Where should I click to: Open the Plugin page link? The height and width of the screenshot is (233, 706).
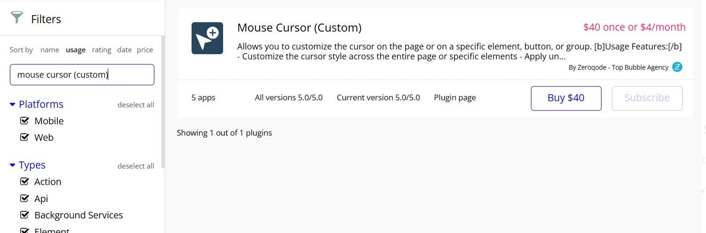click(x=455, y=98)
